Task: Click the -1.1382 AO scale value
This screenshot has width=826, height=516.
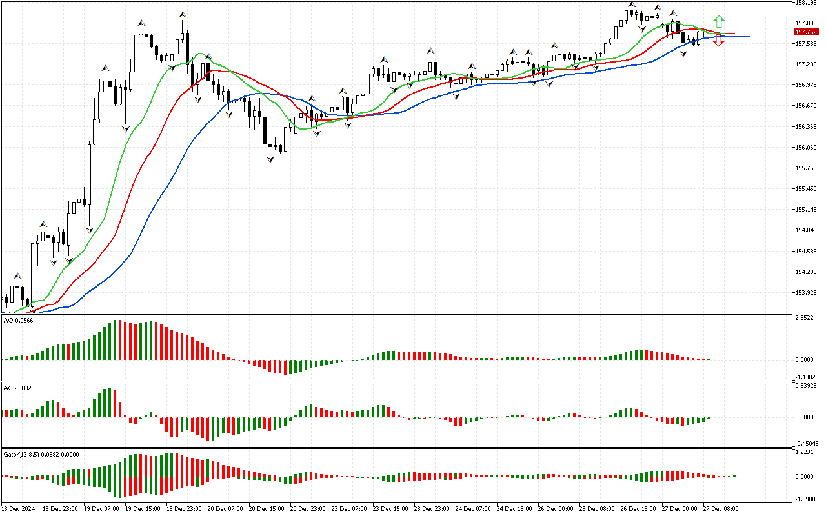Action: [x=805, y=377]
